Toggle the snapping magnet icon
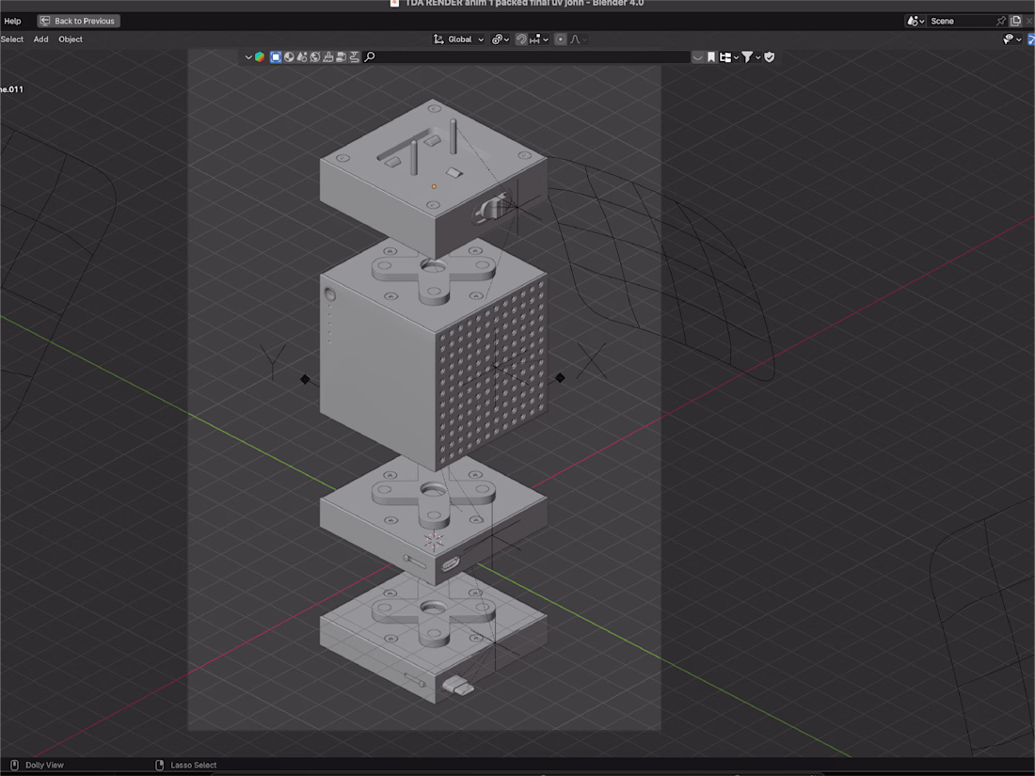The image size is (1035, 776). point(521,40)
